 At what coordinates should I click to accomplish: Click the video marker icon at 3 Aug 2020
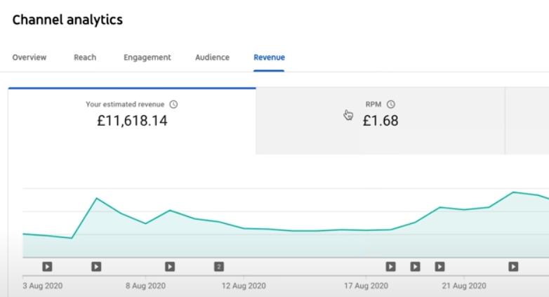[x=47, y=267]
